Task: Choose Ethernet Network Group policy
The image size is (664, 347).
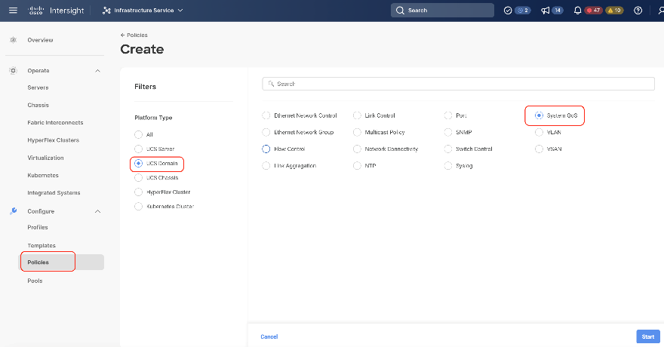Action: click(266, 133)
